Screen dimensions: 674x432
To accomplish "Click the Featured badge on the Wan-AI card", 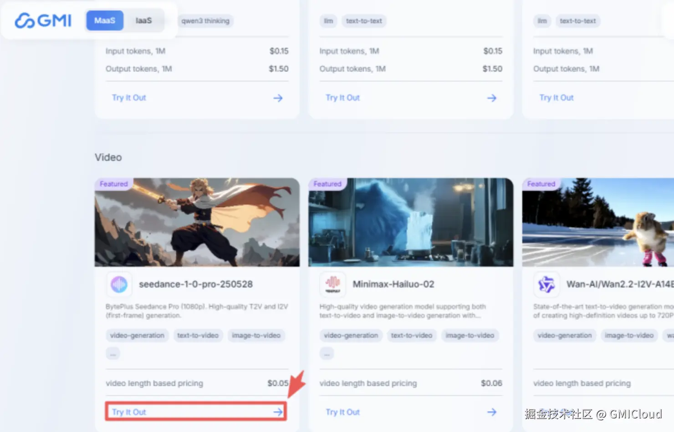I will 541,184.
